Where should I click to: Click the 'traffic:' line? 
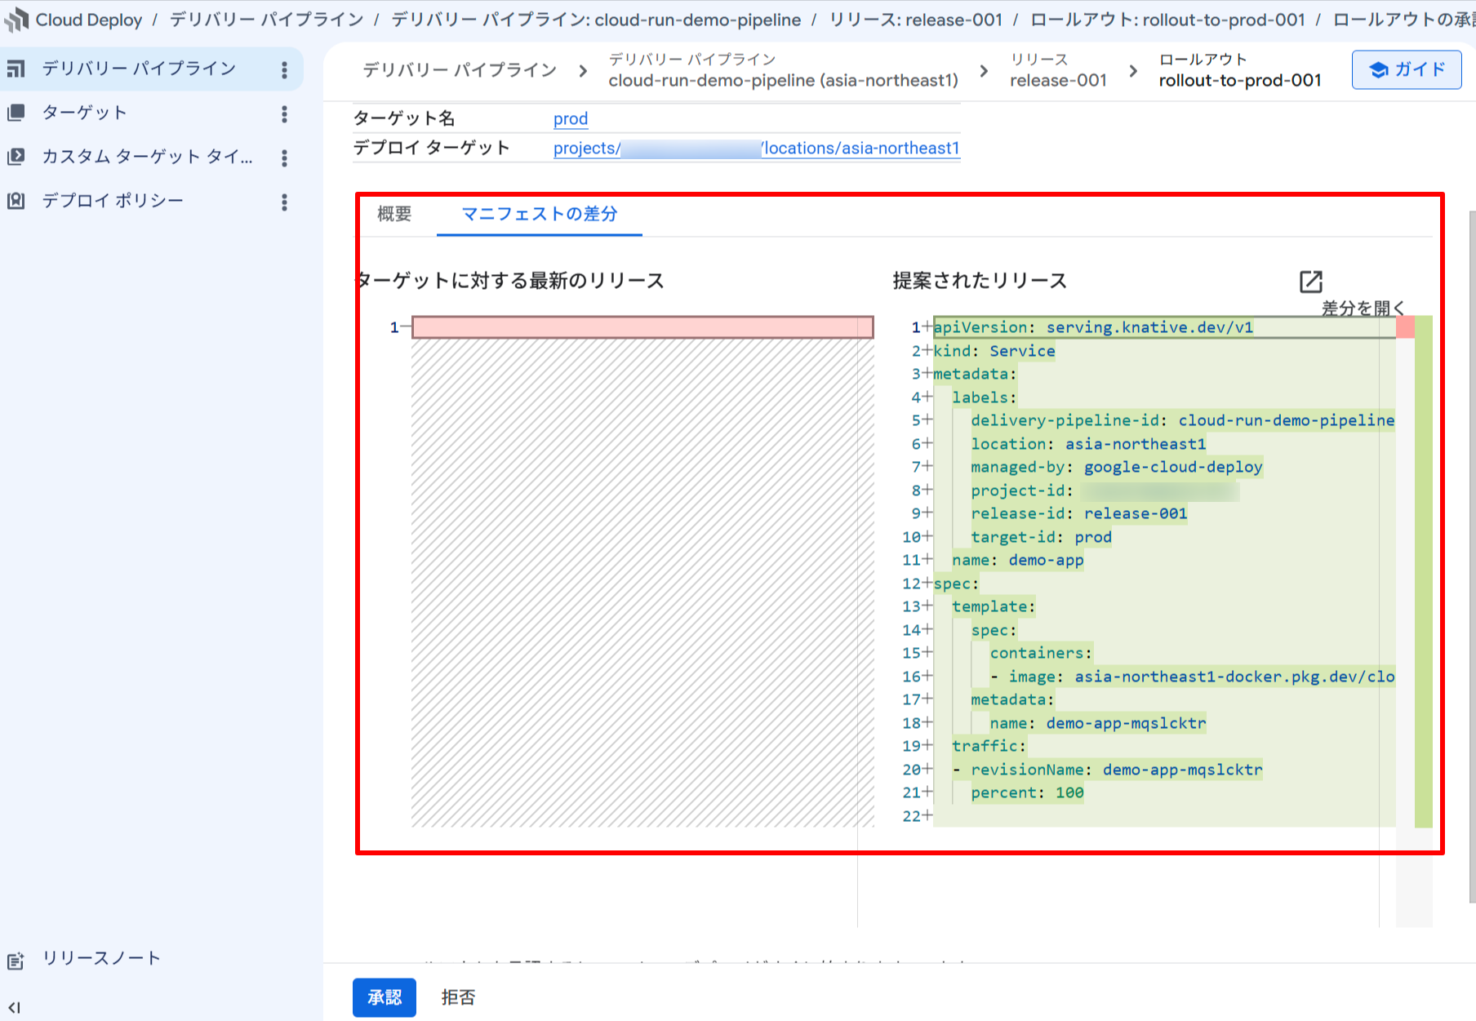(989, 746)
